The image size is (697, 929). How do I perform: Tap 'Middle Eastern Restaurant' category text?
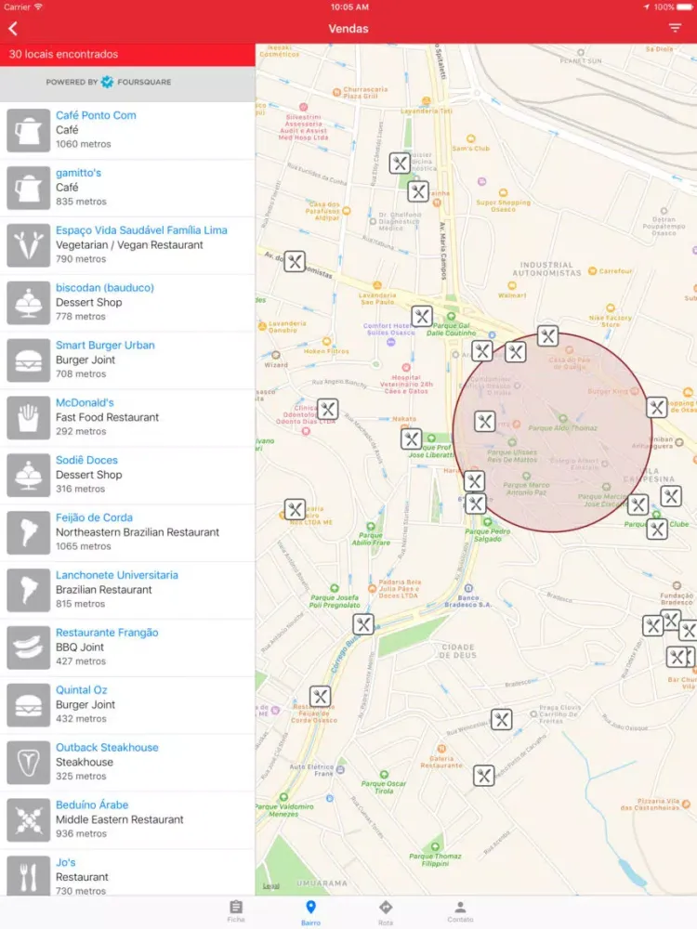click(x=120, y=819)
